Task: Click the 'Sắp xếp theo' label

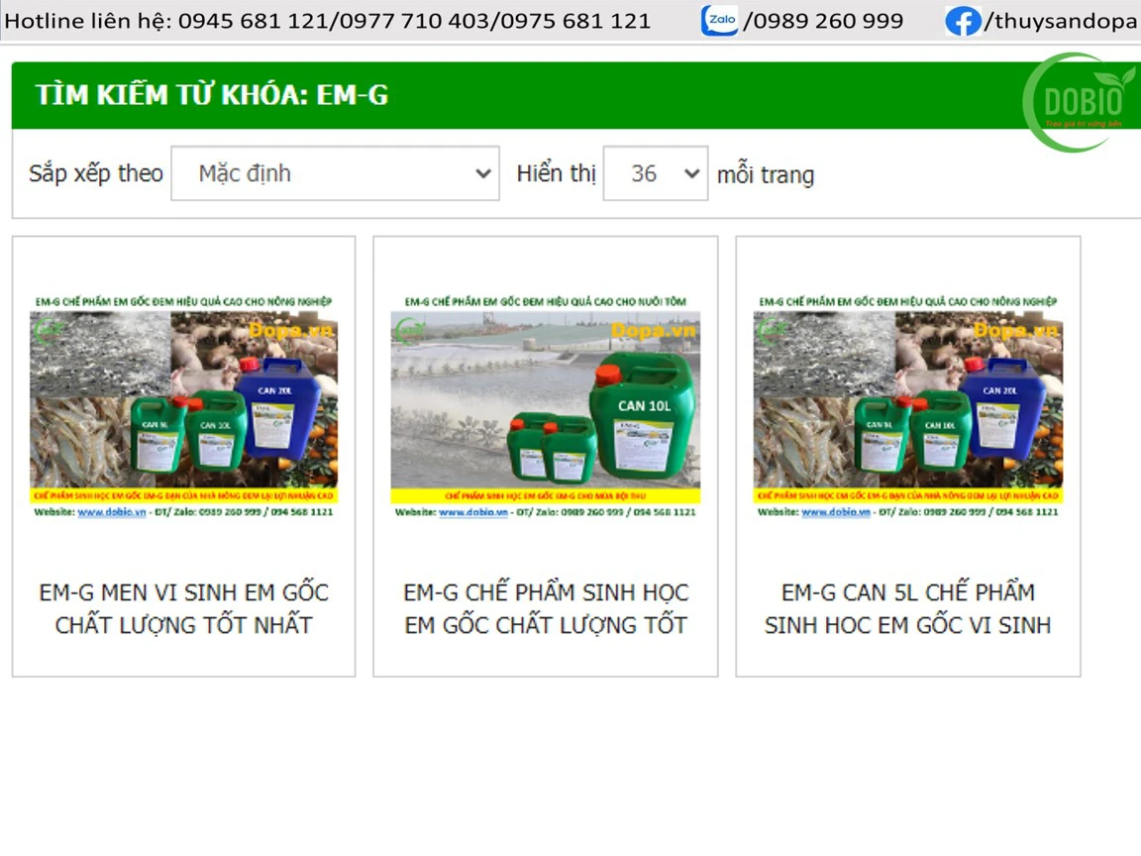Action: pos(96,174)
